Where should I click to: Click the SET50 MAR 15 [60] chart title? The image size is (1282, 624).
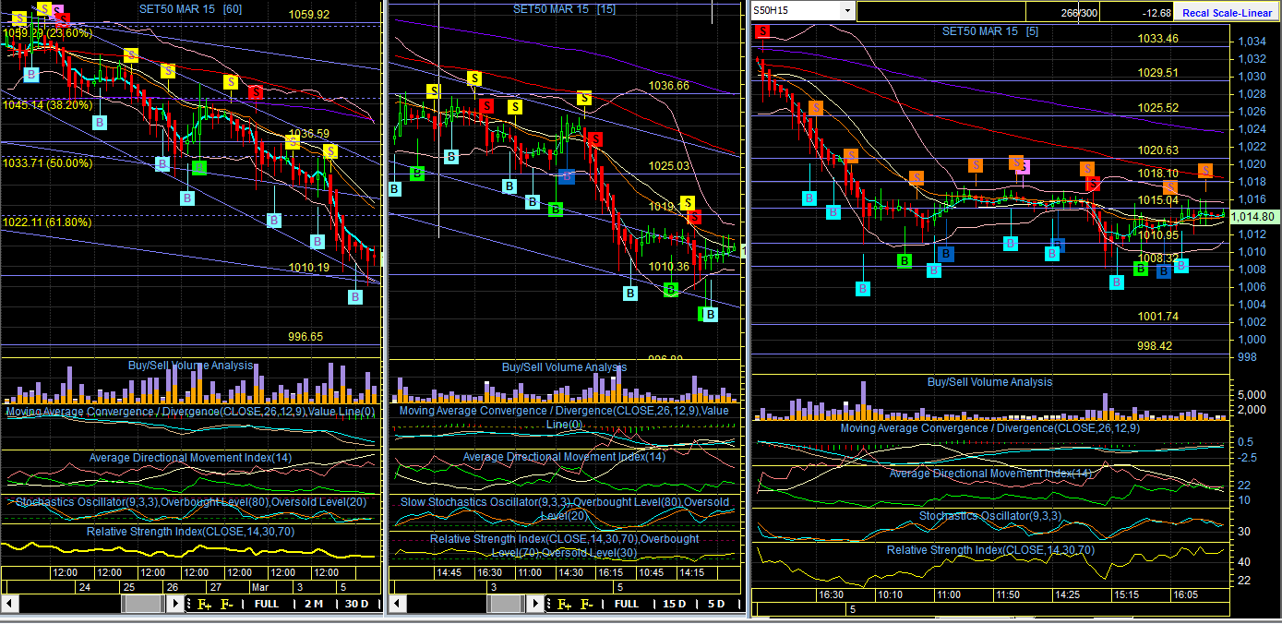(191, 8)
